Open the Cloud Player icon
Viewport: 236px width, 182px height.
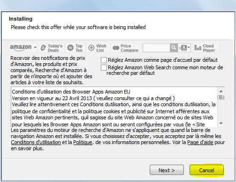coord(198,48)
